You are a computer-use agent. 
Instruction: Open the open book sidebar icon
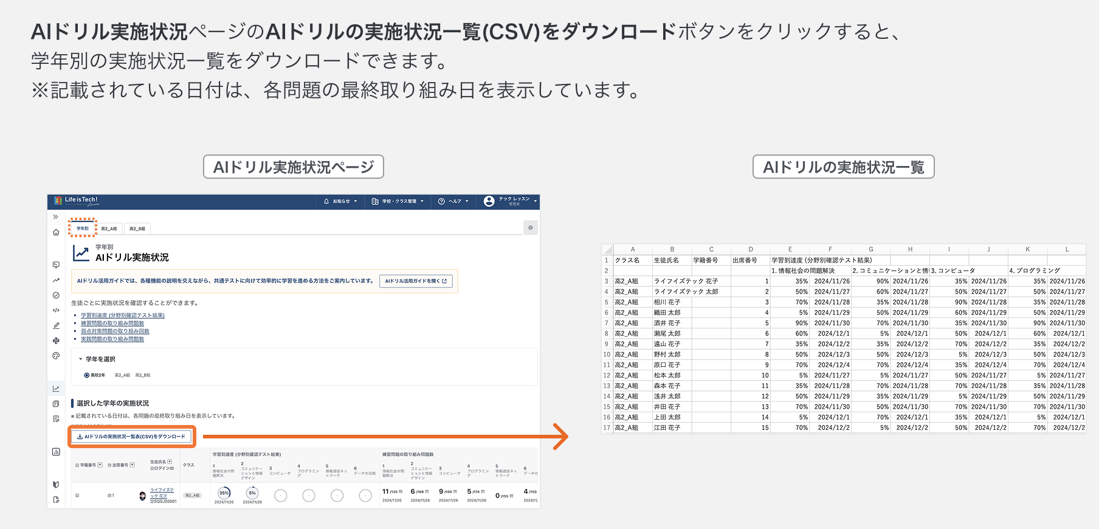(56, 485)
